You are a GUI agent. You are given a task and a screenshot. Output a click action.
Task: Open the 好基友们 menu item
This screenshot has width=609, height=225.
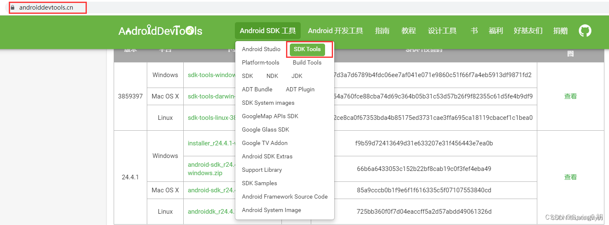(528, 31)
